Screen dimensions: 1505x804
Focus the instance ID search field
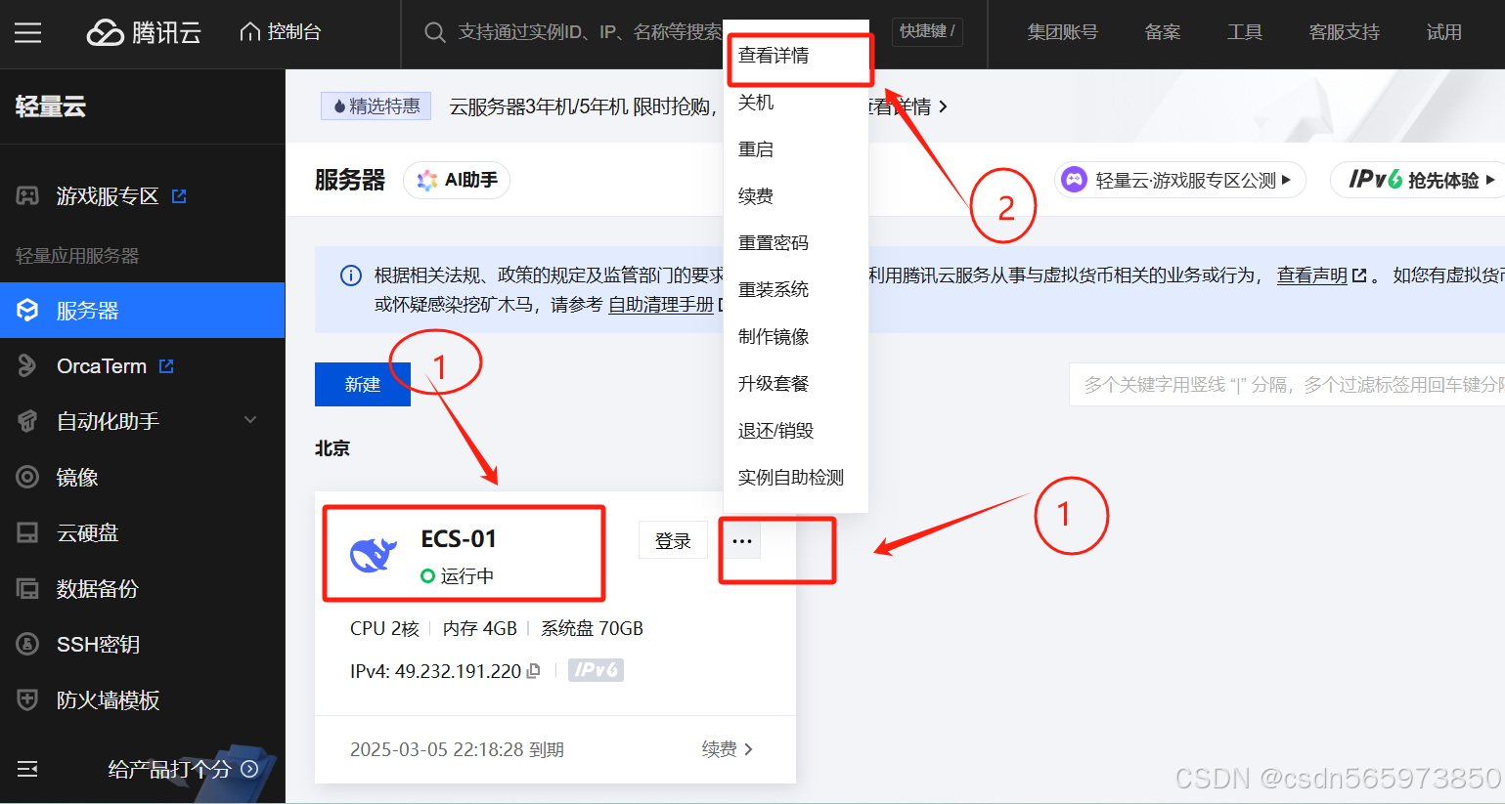click(590, 32)
